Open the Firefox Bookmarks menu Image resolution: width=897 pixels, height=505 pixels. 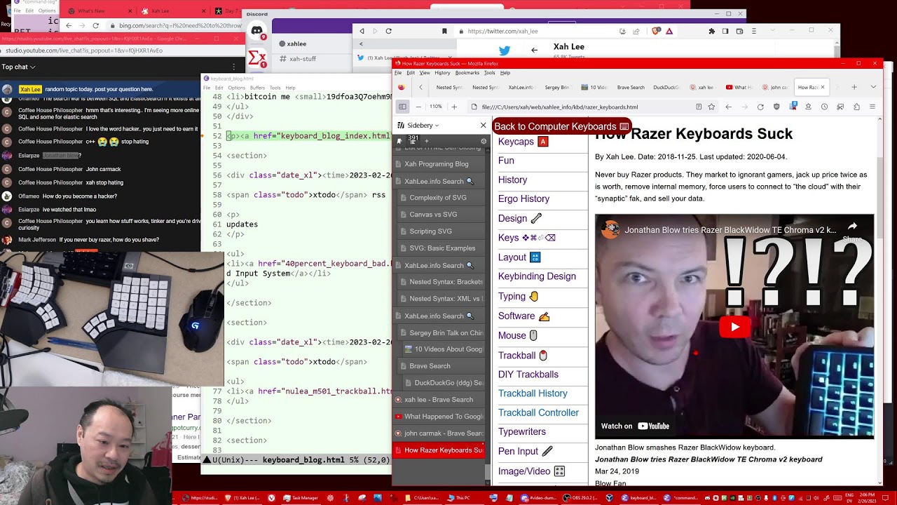pyautogui.click(x=467, y=73)
